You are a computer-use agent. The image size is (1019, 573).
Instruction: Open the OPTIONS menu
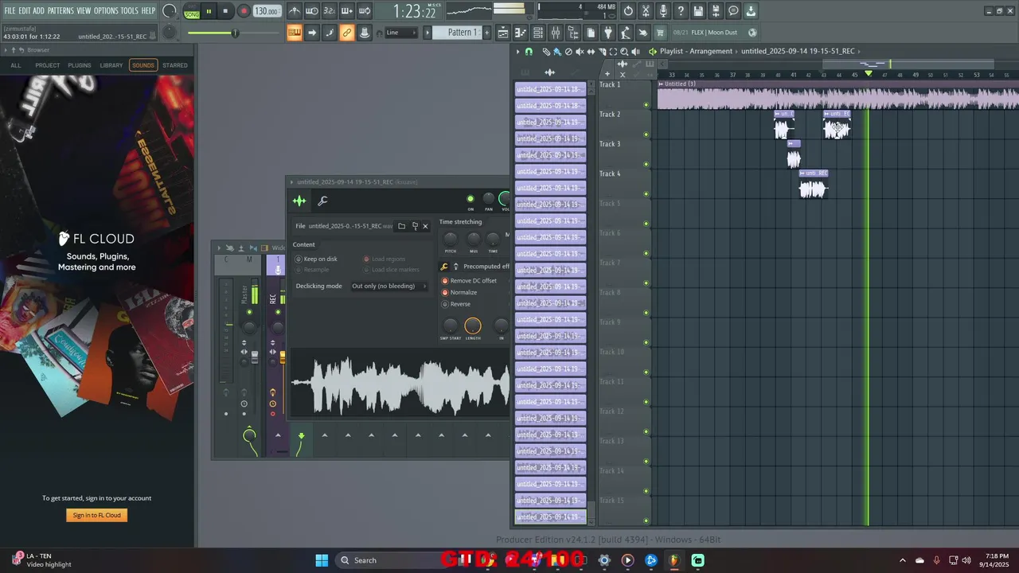(106, 10)
